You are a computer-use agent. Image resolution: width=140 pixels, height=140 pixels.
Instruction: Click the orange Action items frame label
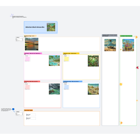28,110
